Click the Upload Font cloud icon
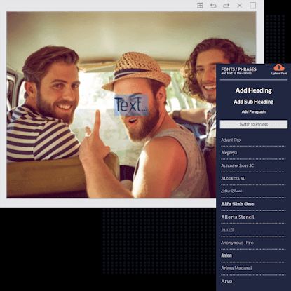 [x=279, y=68]
